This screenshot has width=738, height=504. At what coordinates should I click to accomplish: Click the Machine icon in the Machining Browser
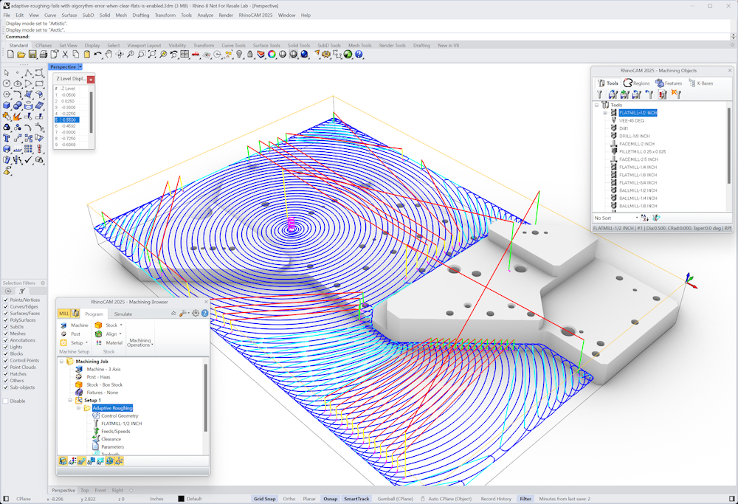[64, 325]
